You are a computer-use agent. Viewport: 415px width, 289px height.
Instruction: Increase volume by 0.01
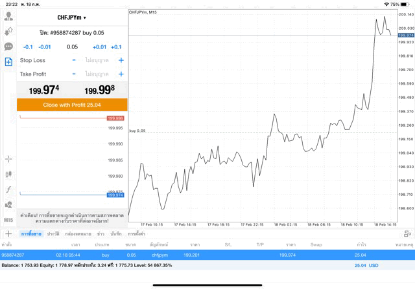tap(99, 47)
